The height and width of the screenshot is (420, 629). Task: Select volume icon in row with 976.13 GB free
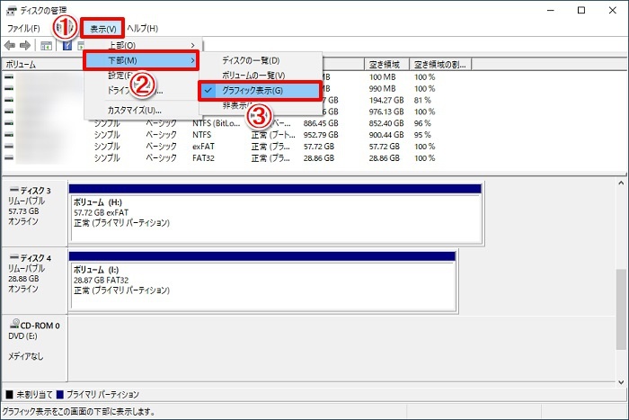(x=9, y=112)
